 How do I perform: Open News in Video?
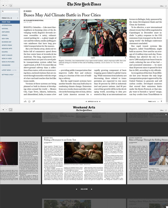[7, 58]
